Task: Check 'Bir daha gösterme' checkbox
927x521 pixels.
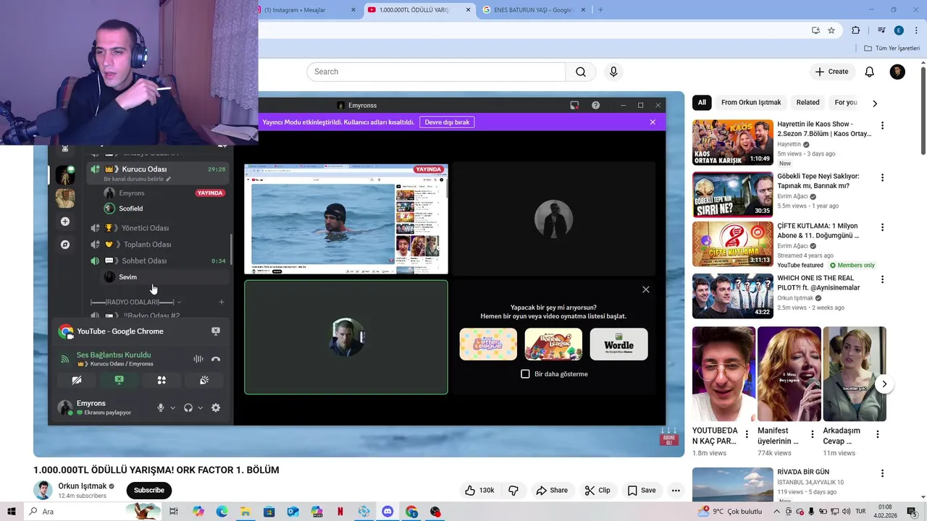Action: (526, 374)
